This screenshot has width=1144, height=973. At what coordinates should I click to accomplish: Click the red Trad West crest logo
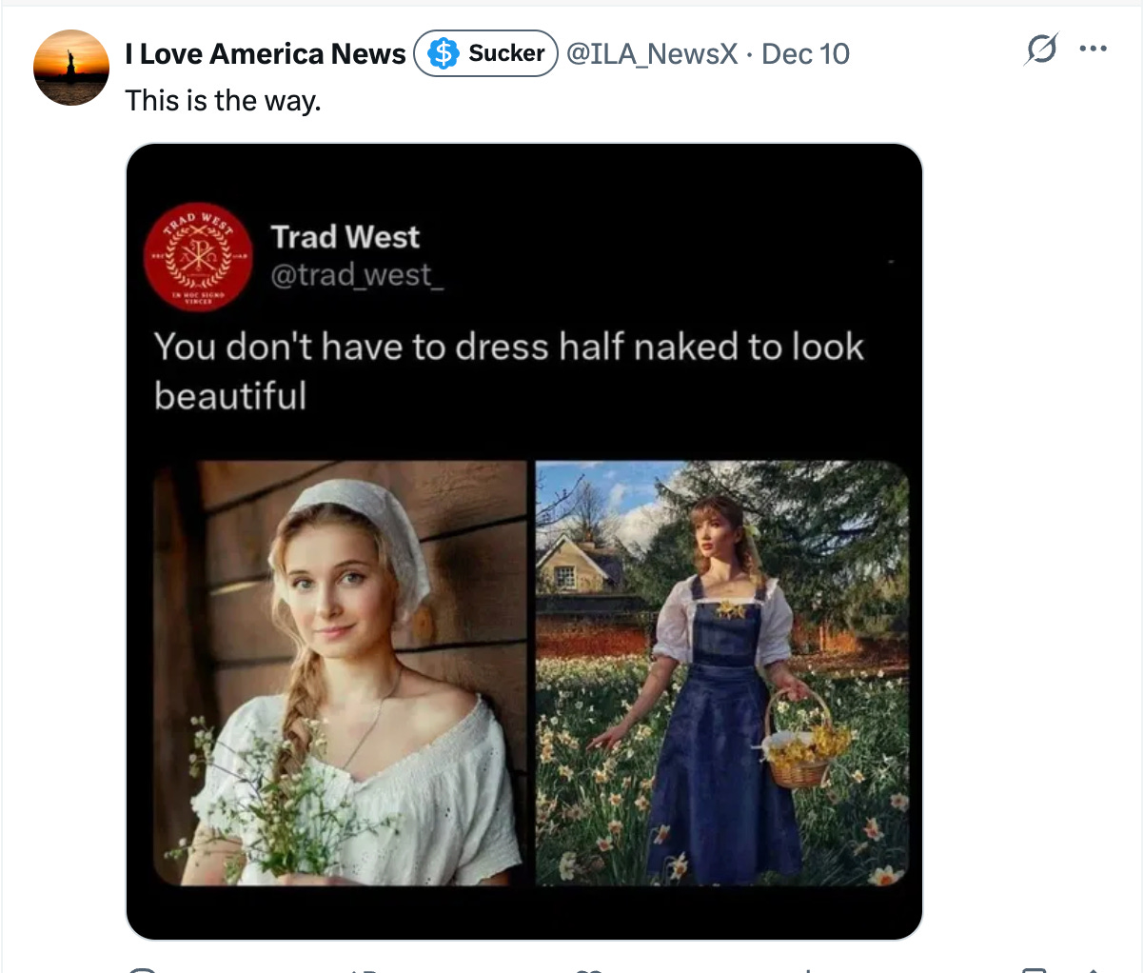point(196,255)
